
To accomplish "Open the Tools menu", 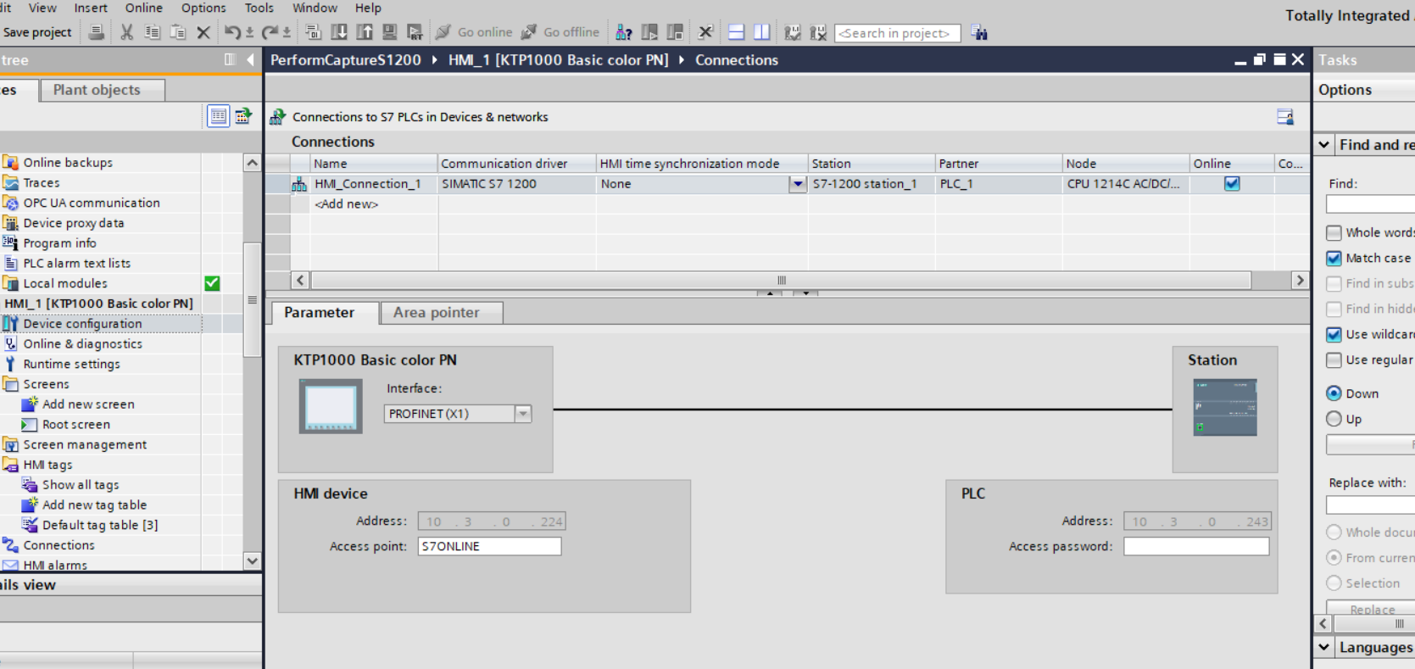I will tap(259, 8).
